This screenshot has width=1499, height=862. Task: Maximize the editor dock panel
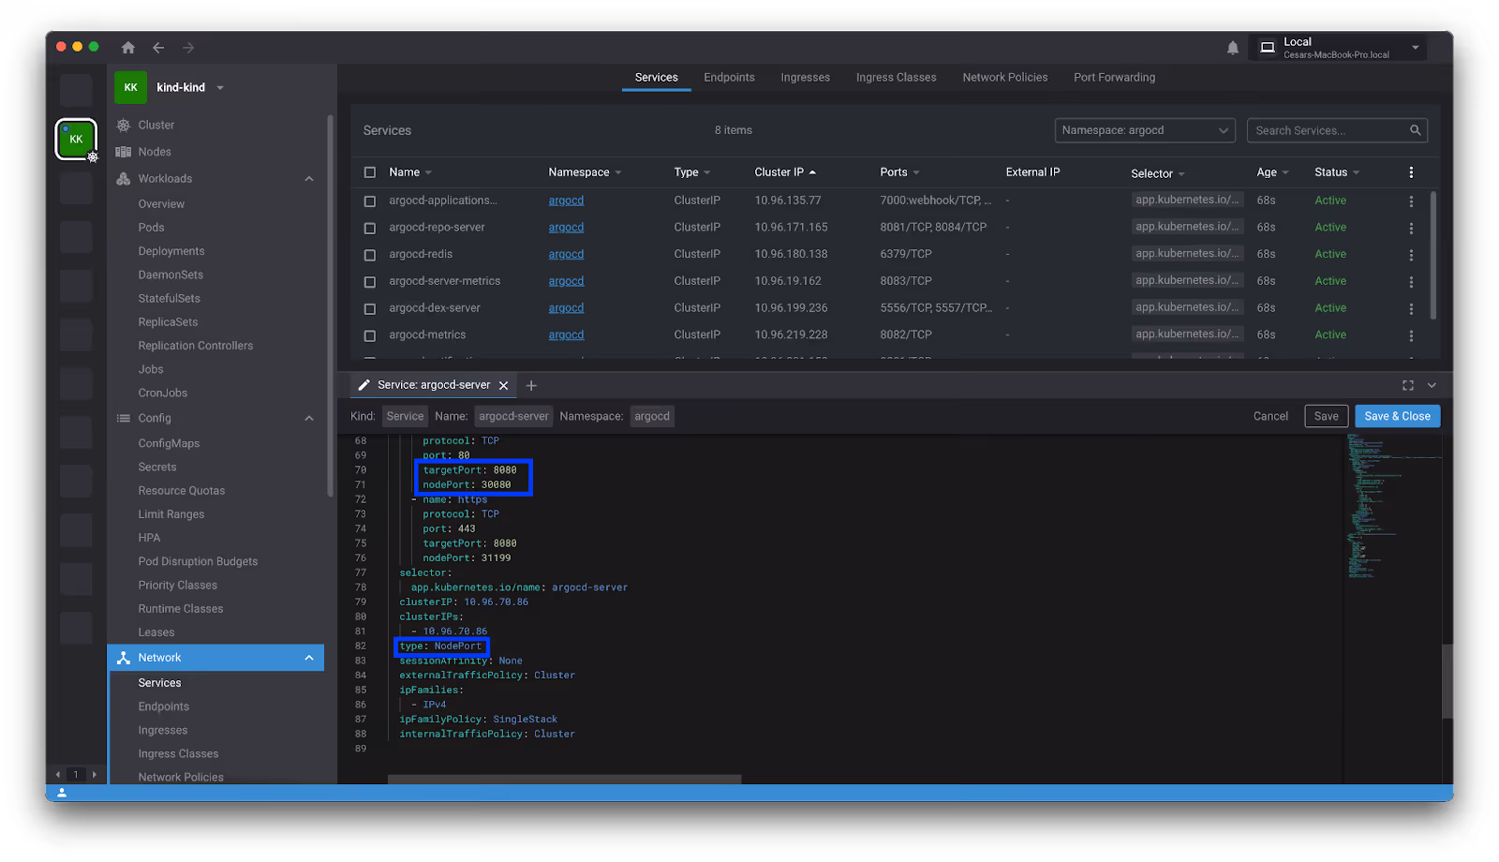[x=1407, y=385]
